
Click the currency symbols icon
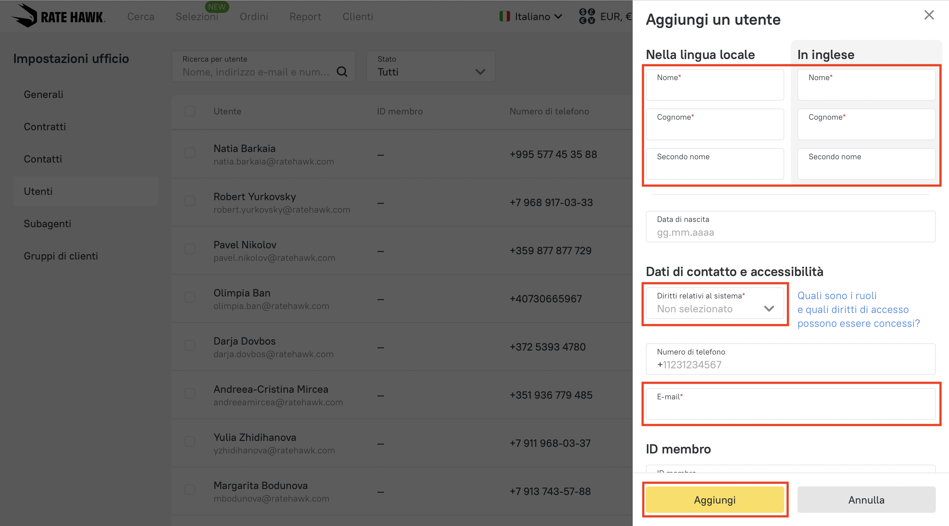587,16
